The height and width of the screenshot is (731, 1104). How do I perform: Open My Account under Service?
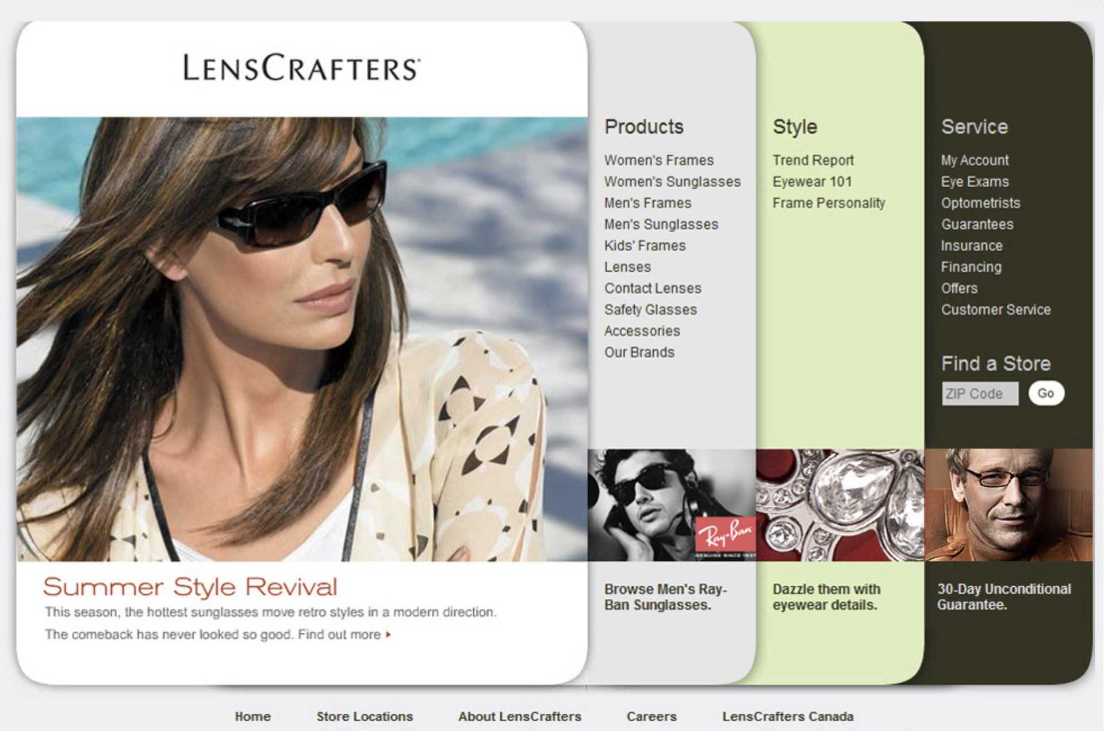[975, 160]
